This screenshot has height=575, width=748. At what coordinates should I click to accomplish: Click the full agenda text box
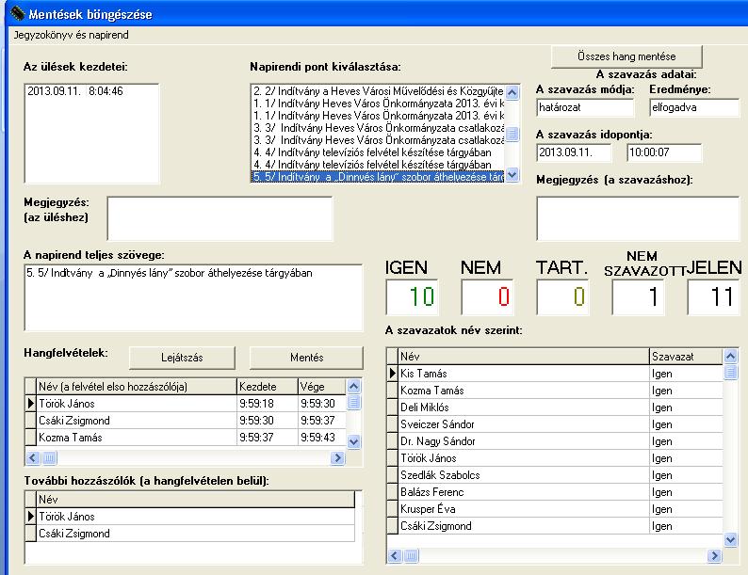tap(193, 297)
